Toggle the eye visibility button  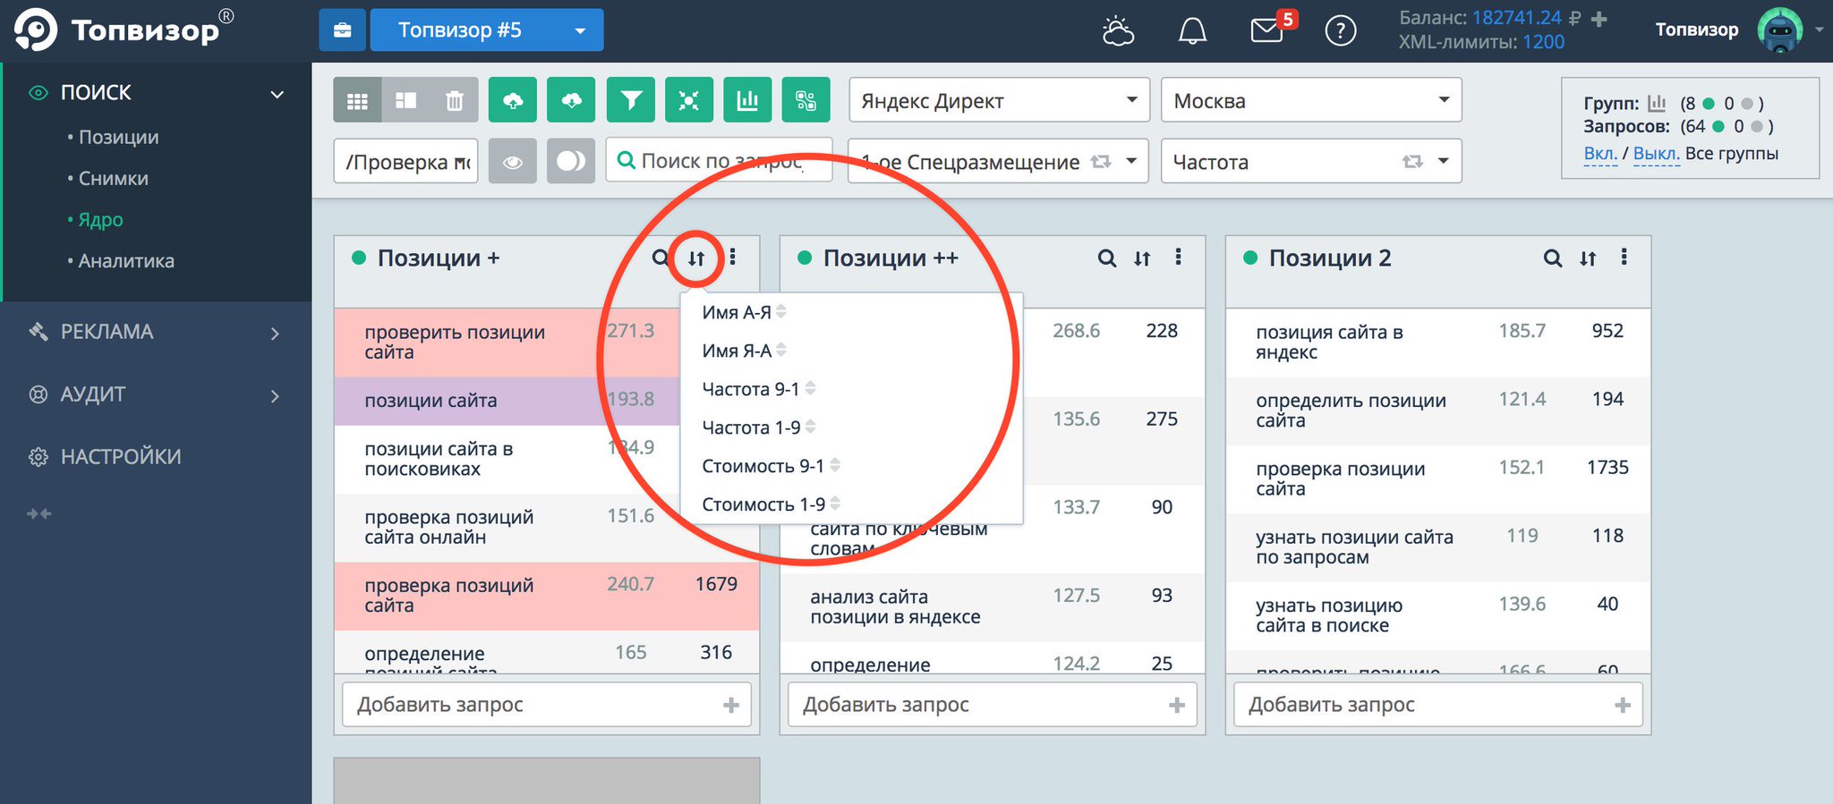[x=513, y=162]
